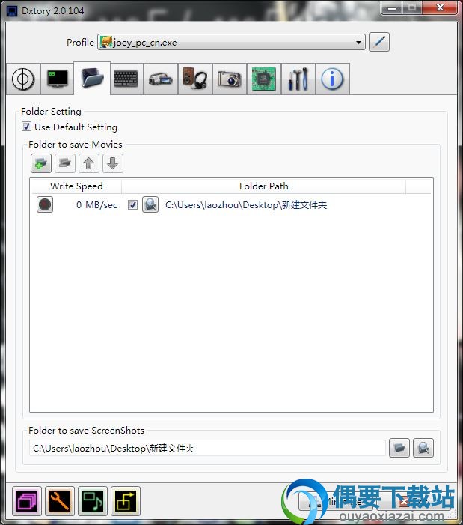463x525 pixels.
Task: Click the ScreenShots folder path field
Action: pos(208,448)
